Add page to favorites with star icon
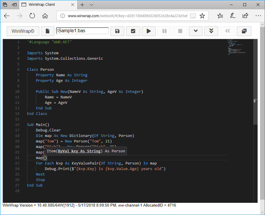 (202, 16)
